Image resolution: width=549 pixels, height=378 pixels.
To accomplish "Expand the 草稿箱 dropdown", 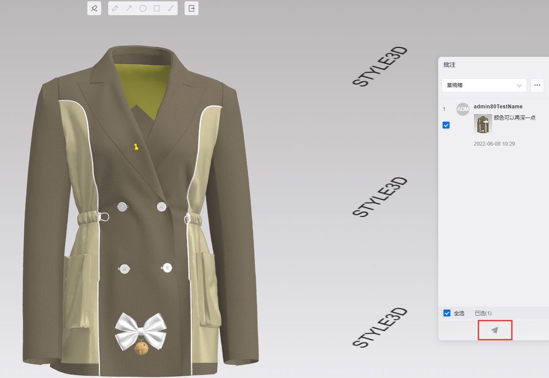I will click(484, 85).
